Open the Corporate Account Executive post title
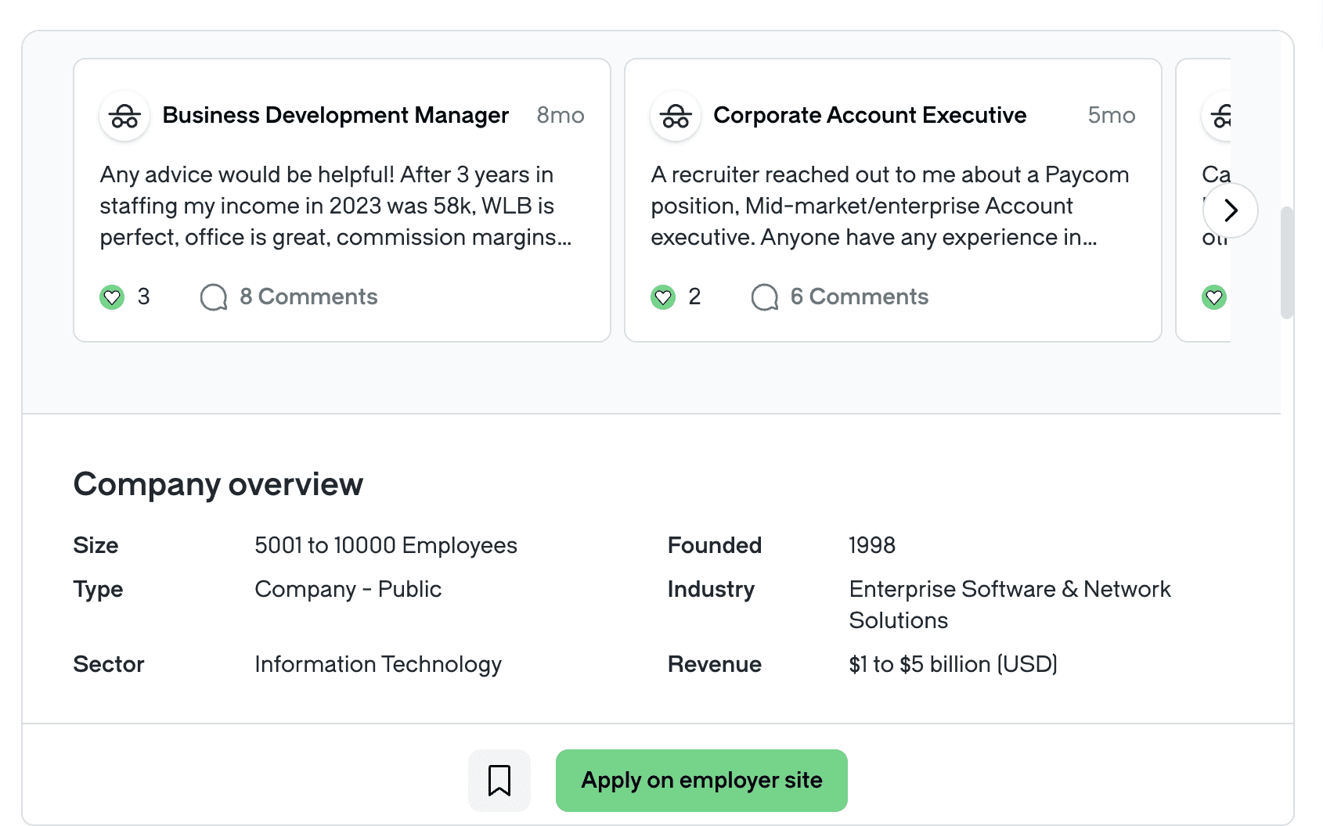Viewport: 1323px width, 826px height. coord(870,115)
